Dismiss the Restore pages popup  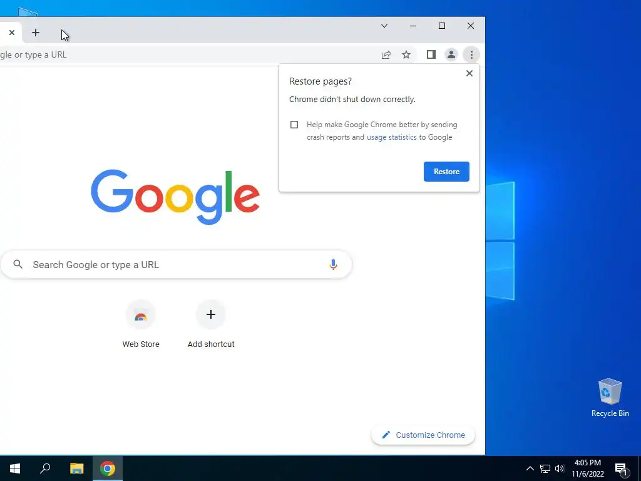(x=469, y=73)
